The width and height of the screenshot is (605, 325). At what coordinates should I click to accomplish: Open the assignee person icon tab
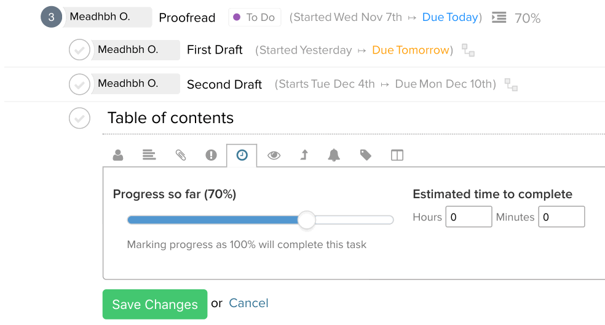[118, 155]
